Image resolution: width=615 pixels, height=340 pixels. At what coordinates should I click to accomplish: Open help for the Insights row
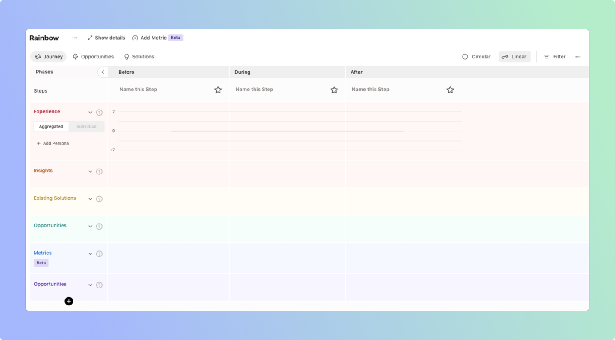click(99, 171)
